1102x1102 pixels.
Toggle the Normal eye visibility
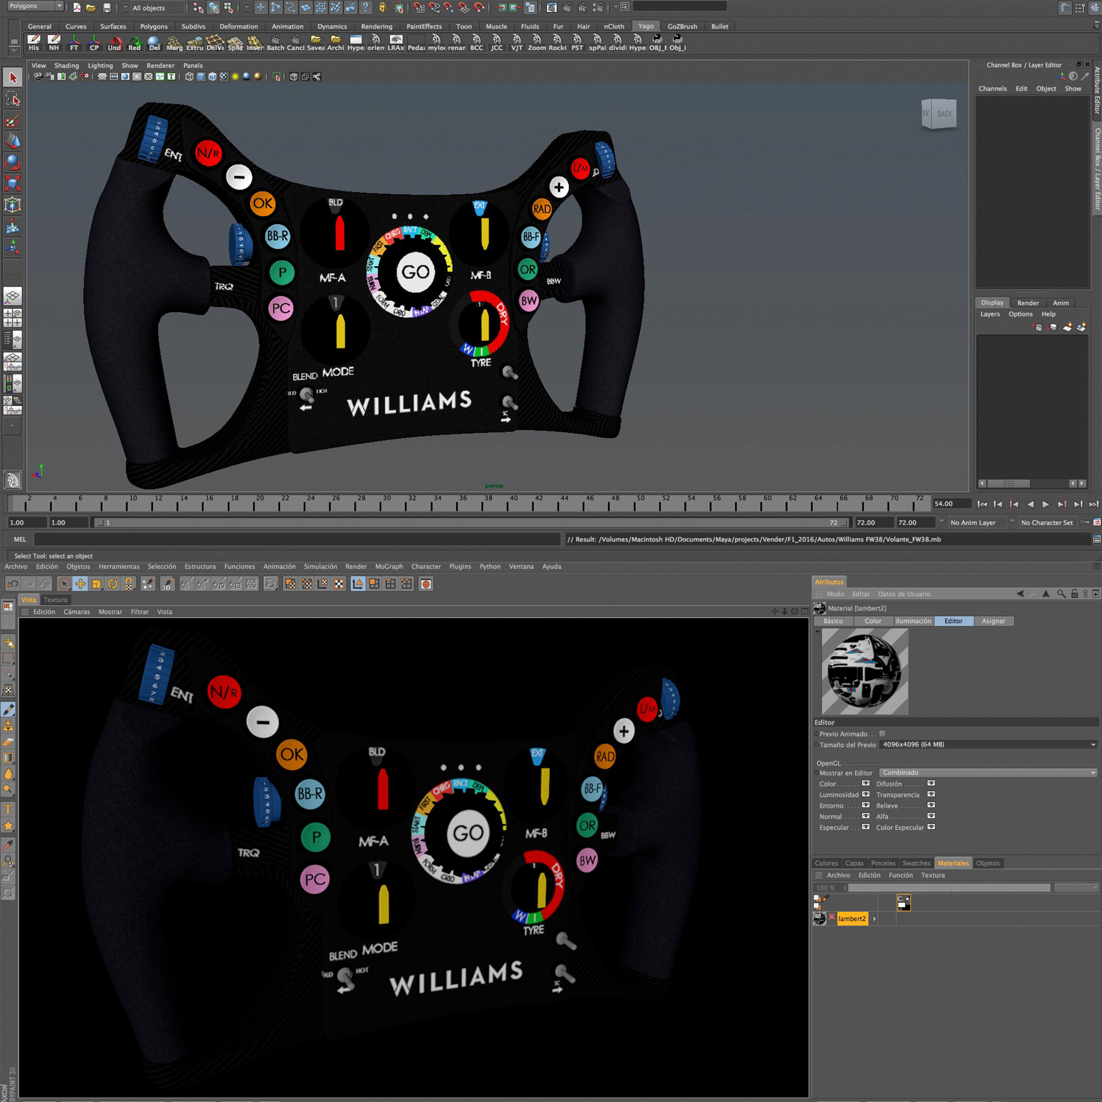tap(866, 815)
